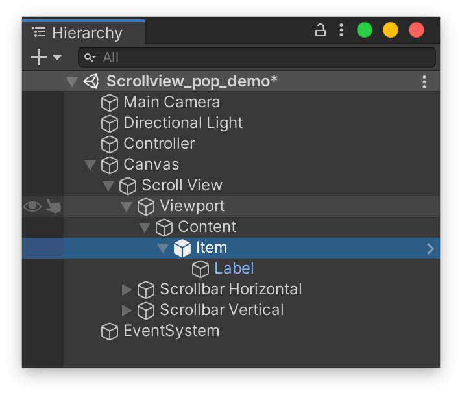Toggle the Hierarchy panel lock

click(x=321, y=31)
